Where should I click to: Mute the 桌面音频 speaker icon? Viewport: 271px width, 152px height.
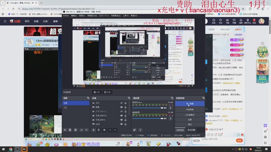click(x=165, y=119)
